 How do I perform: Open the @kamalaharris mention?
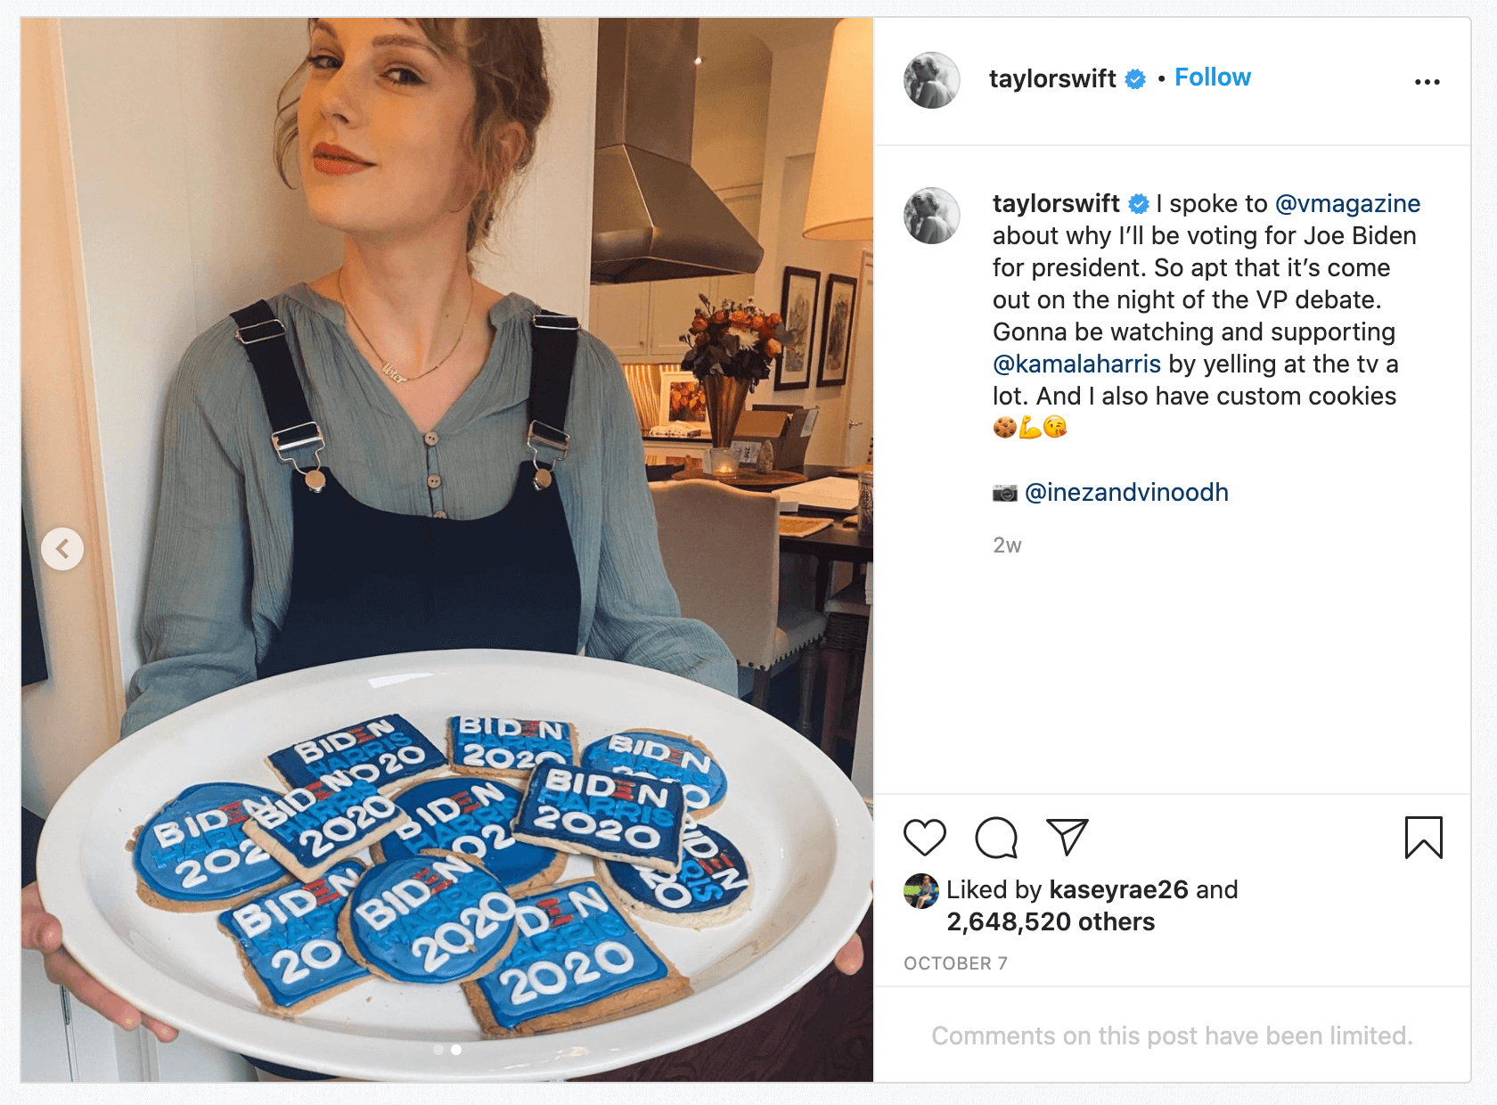click(1076, 364)
